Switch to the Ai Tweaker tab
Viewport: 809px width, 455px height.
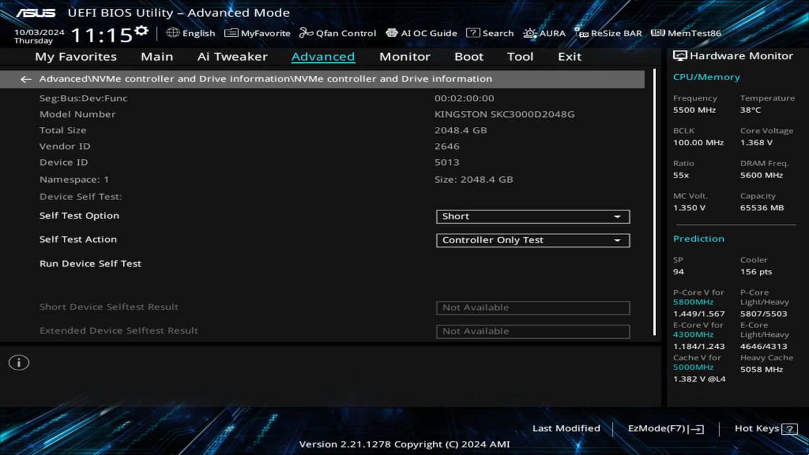(x=232, y=56)
